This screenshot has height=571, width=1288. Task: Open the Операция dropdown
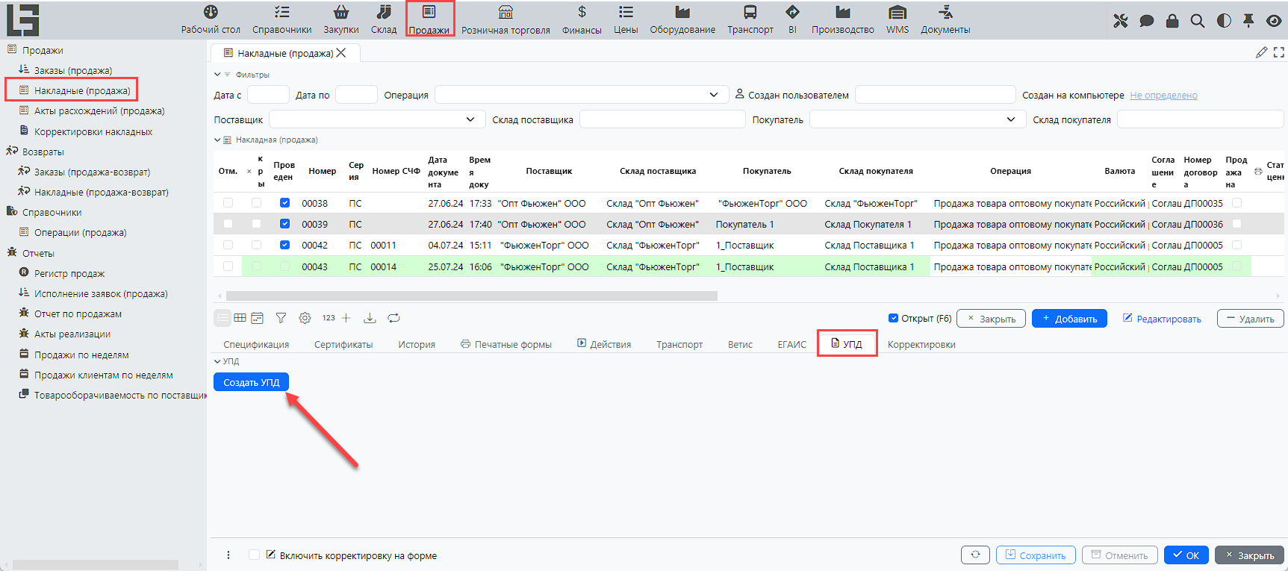click(713, 95)
